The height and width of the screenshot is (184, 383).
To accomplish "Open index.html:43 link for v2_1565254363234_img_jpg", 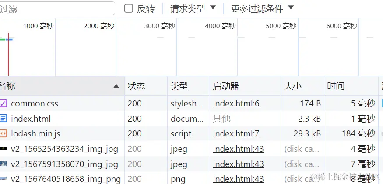I will [238, 149].
